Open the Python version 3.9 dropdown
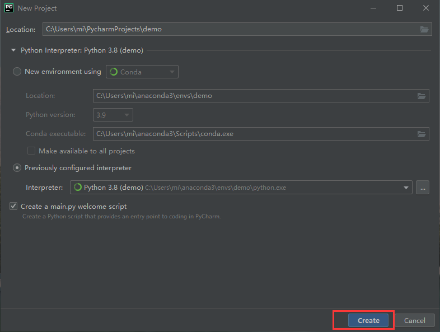This screenshot has width=440, height=332. tap(113, 115)
